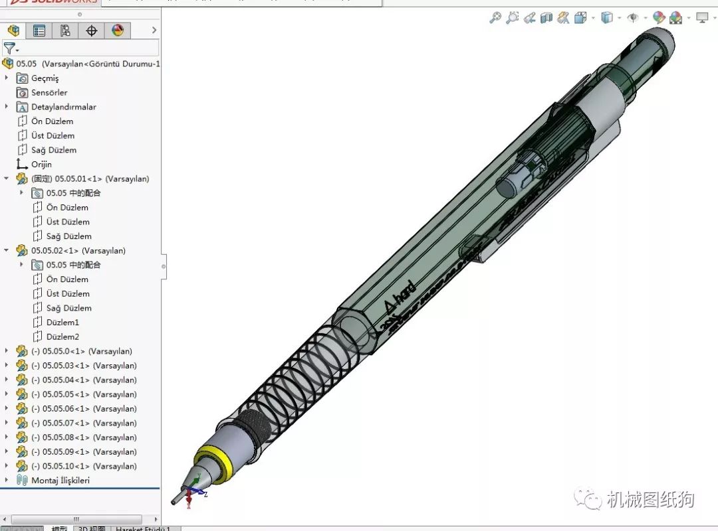Expand the (-) 05.05.03<1> component
This screenshot has height=531, width=718.
(7, 365)
